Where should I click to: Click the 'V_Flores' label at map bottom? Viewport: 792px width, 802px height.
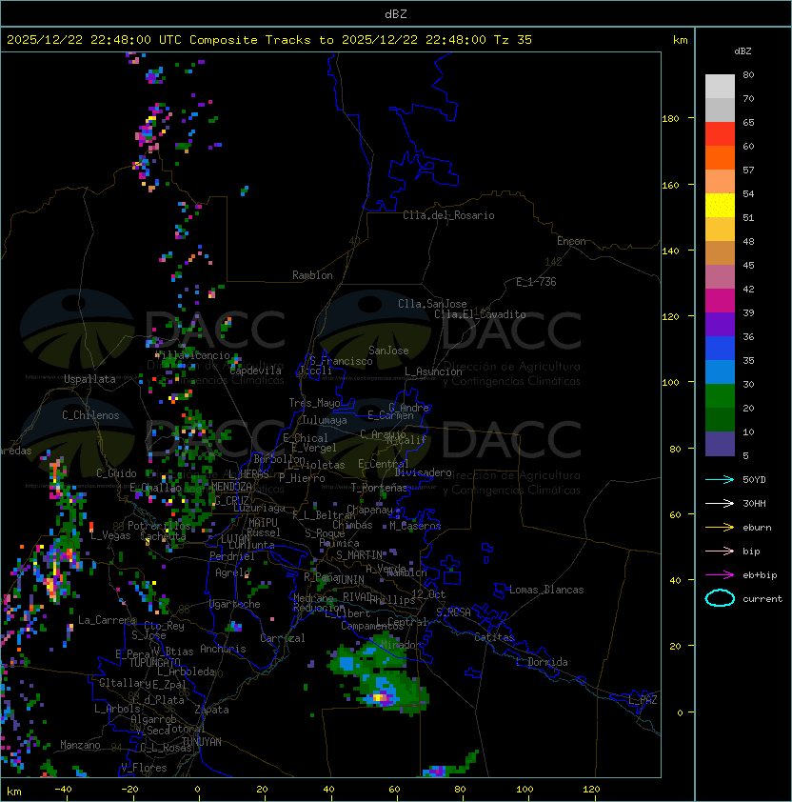pos(144,768)
